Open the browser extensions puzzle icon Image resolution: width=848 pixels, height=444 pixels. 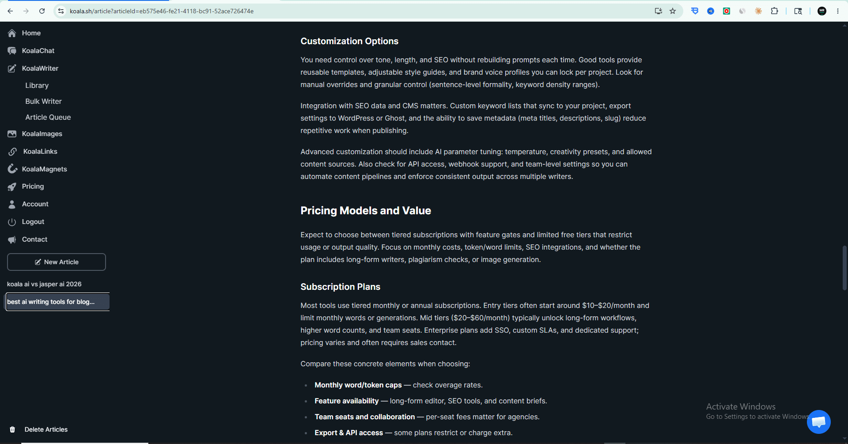[774, 11]
